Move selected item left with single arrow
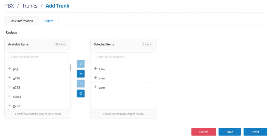The height and width of the screenshot is (139, 272). coord(80,84)
